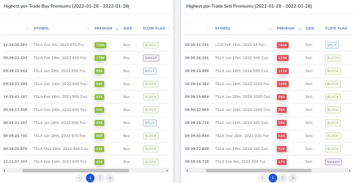Sort Sell table by Side arrows

pyautogui.click(x=318, y=29)
